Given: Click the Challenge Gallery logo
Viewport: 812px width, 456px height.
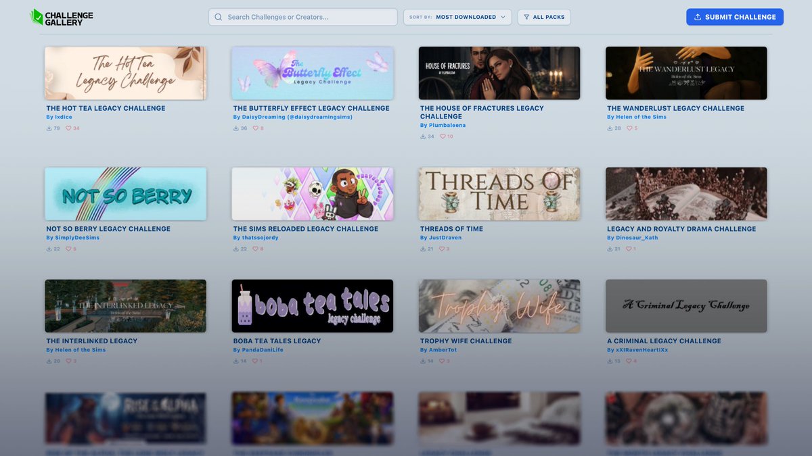Looking at the screenshot, I should pos(62,18).
